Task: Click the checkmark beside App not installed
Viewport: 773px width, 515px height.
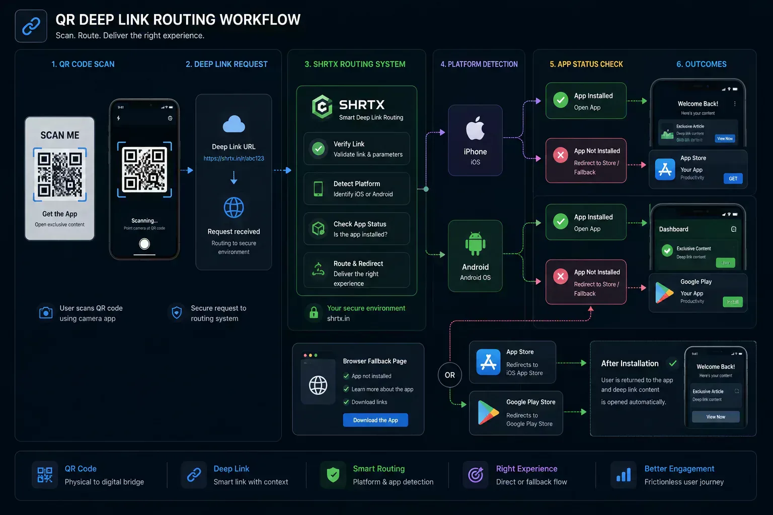Action: 346,376
